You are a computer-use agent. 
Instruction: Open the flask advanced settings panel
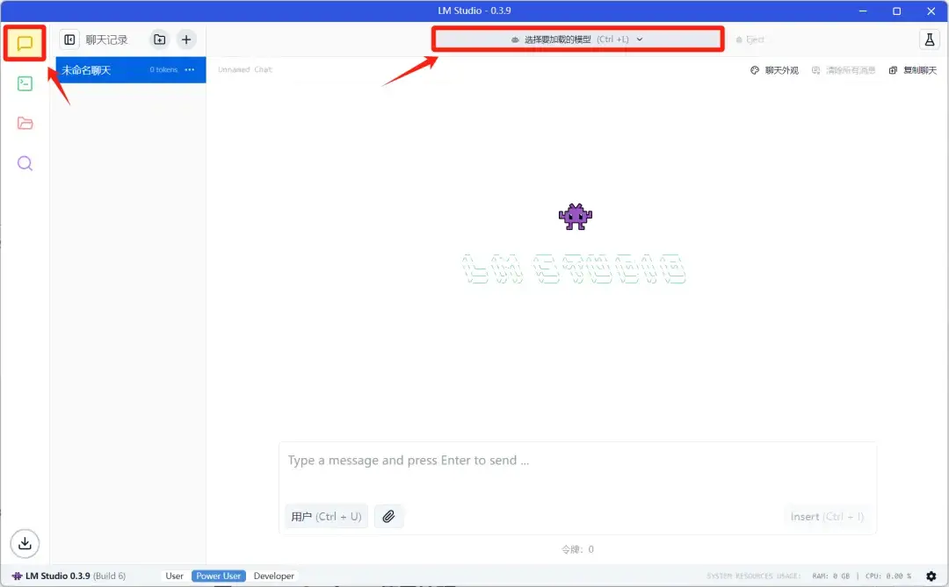pos(929,39)
